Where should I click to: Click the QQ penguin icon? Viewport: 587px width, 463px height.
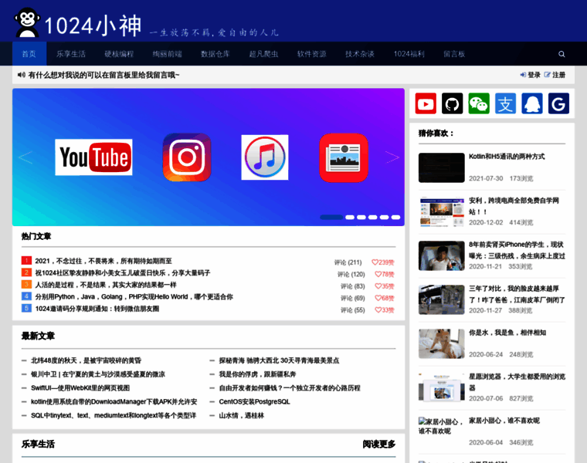tap(532, 103)
